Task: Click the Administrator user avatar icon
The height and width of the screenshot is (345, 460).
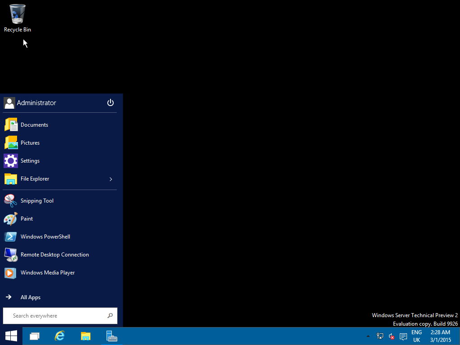Action: [9, 103]
